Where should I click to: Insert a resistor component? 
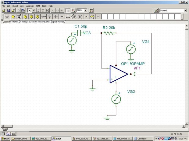click(44, 17)
